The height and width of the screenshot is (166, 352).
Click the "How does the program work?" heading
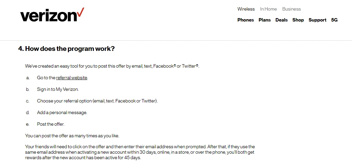pyautogui.click(x=67, y=49)
